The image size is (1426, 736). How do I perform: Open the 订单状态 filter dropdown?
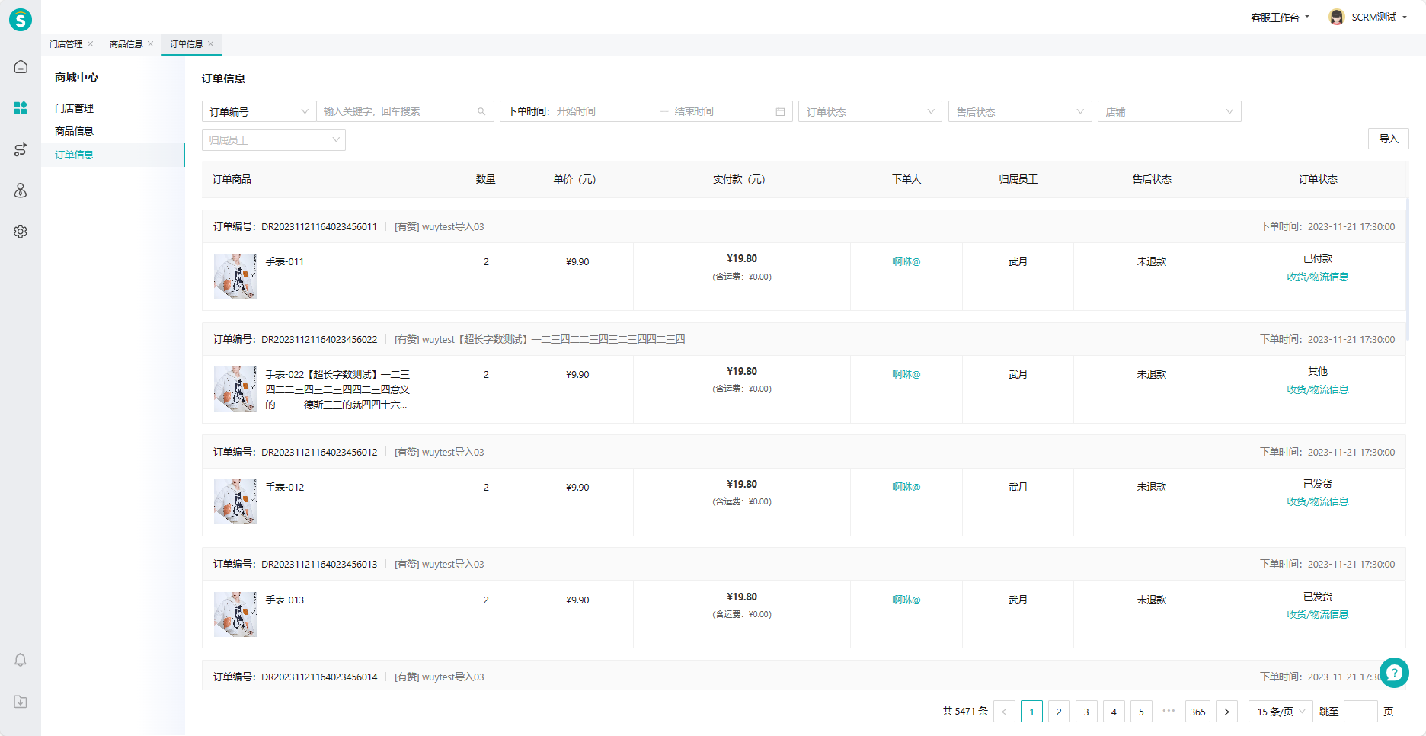[x=870, y=111]
